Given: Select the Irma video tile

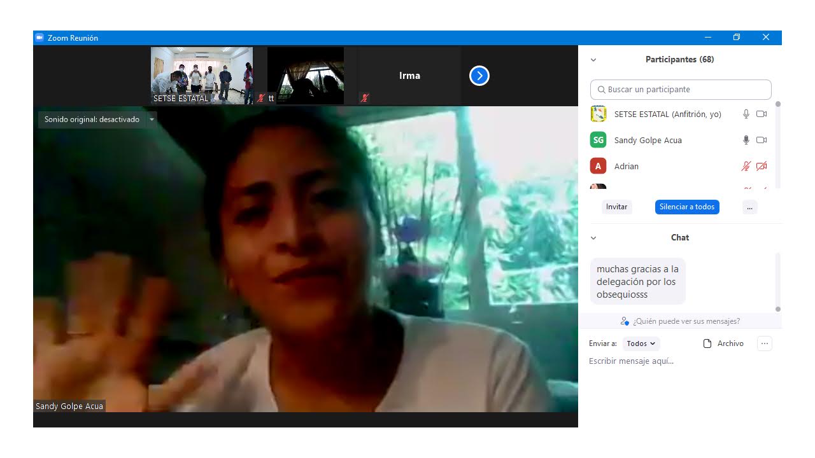Looking at the screenshot, I should click(x=409, y=76).
